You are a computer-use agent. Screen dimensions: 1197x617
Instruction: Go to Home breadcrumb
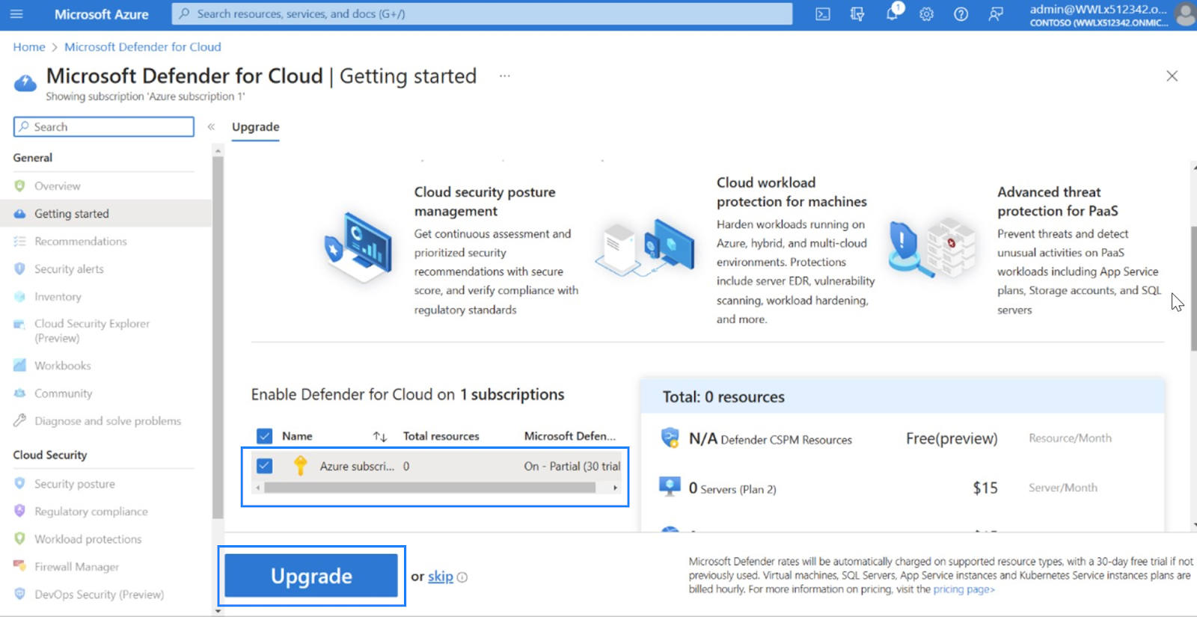(29, 46)
